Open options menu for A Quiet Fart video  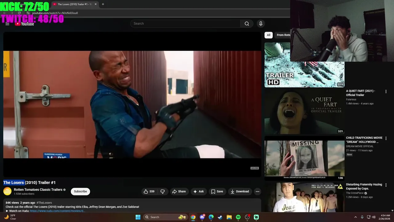pos(386,92)
